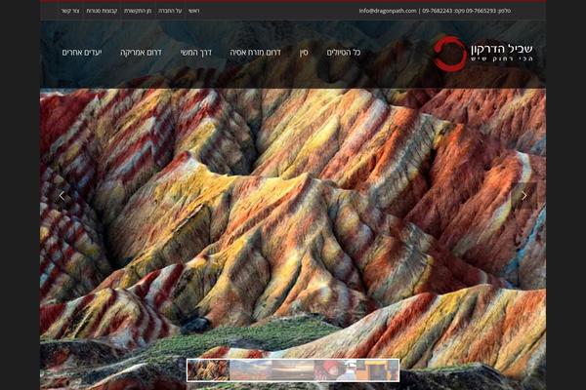
Task: Go to the previous slide with the left arrow
Action: point(62,196)
